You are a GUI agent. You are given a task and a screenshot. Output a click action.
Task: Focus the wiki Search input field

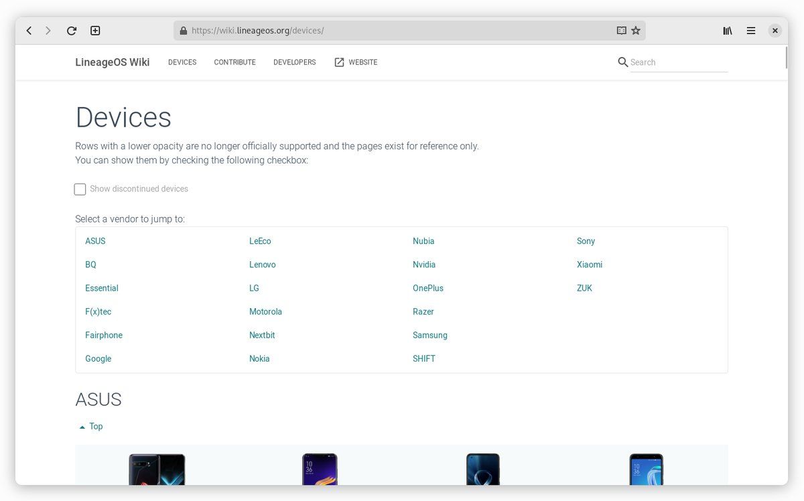679,62
